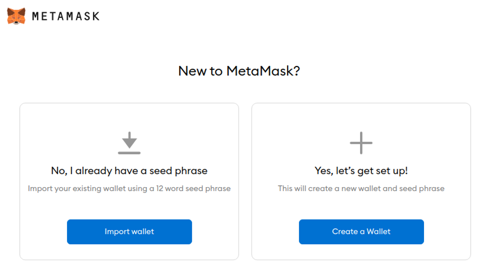
Task: Select "Yes, let's get set up!" heading
Action: pyautogui.click(x=361, y=171)
